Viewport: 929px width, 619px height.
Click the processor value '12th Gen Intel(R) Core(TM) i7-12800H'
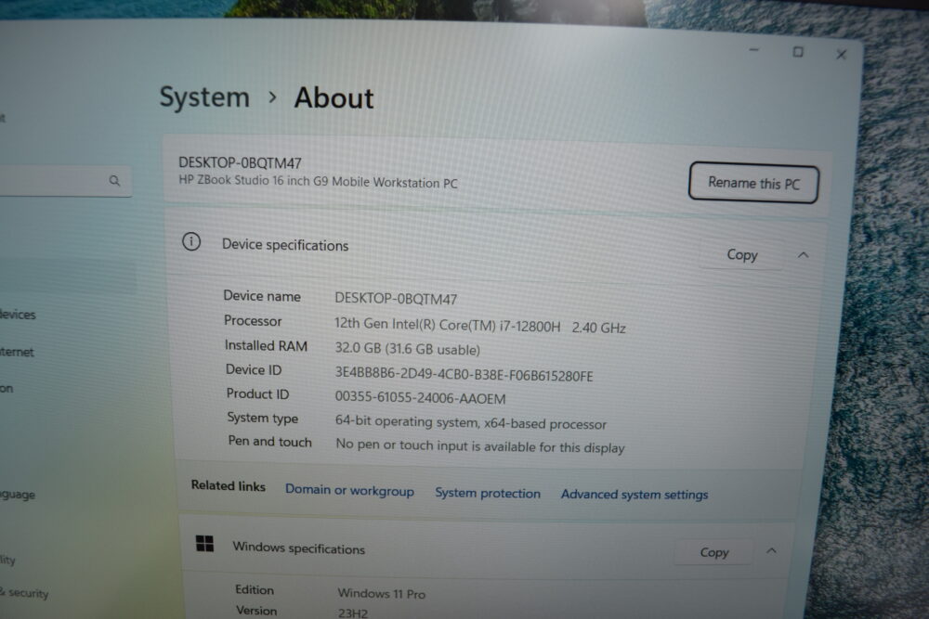pyautogui.click(x=448, y=325)
